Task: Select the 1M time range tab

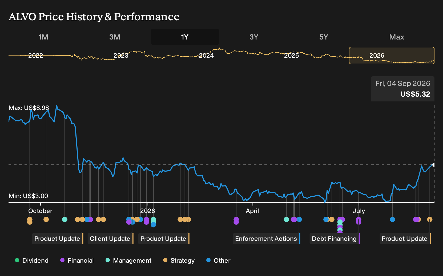Action: click(x=43, y=37)
